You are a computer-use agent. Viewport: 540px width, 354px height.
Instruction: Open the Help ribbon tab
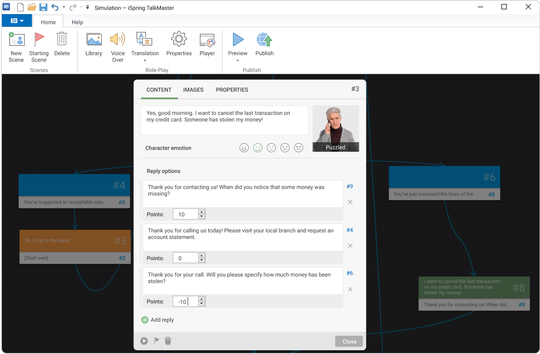pyautogui.click(x=77, y=22)
